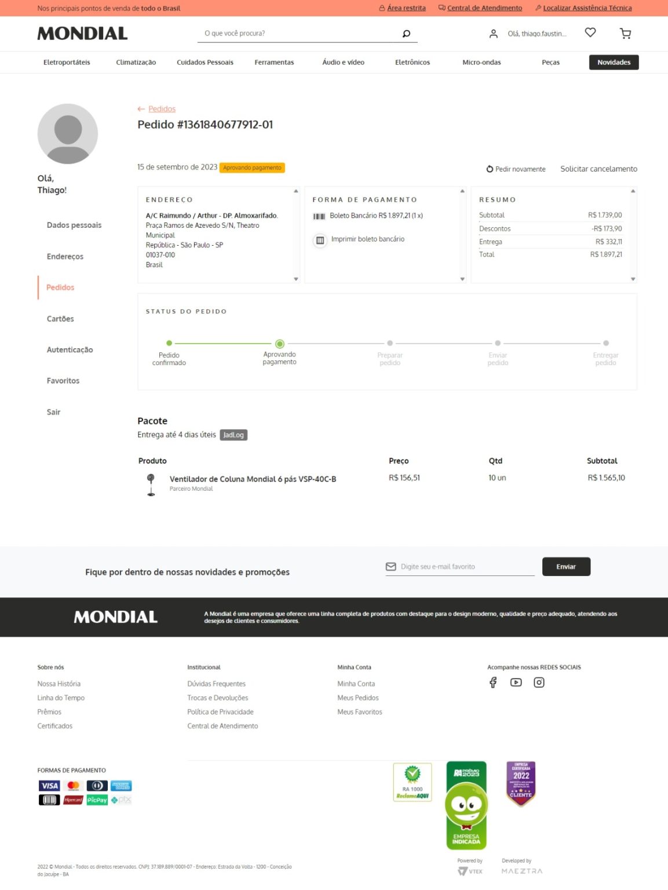The height and width of the screenshot is (890, 668).
Task: Click Solicitar cancelamento link
Action: coord(598,169)
